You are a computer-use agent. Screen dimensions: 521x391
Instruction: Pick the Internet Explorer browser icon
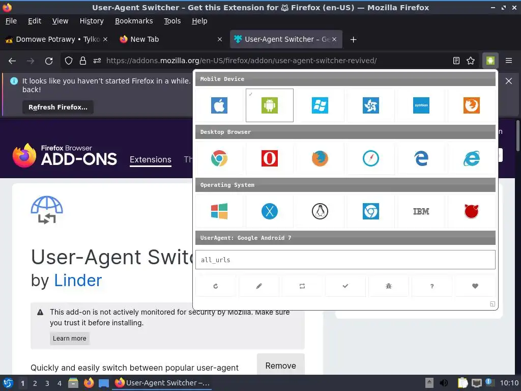(472, 158)
